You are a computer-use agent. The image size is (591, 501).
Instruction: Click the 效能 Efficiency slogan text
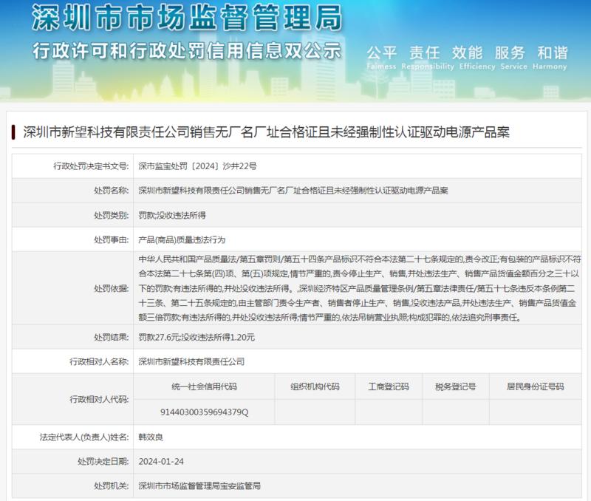click(x=477, y=58)
